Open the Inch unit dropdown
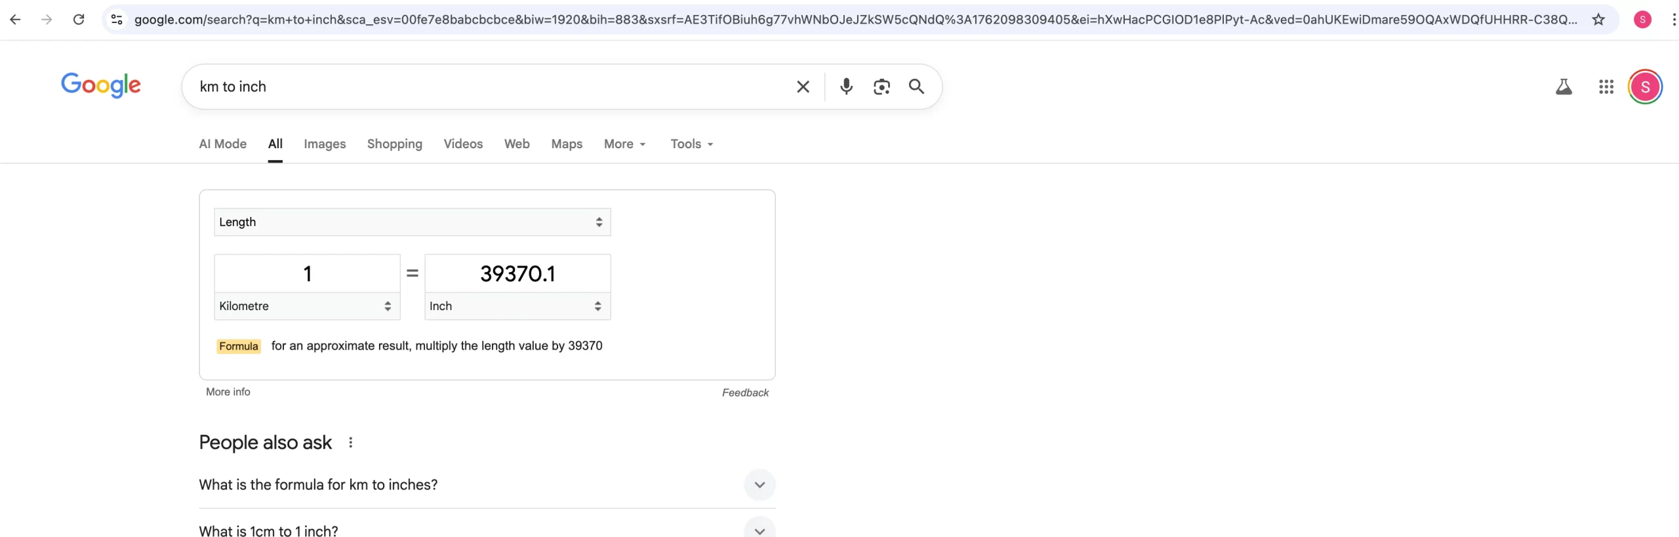1679x537 pixels. click(517, 306)
